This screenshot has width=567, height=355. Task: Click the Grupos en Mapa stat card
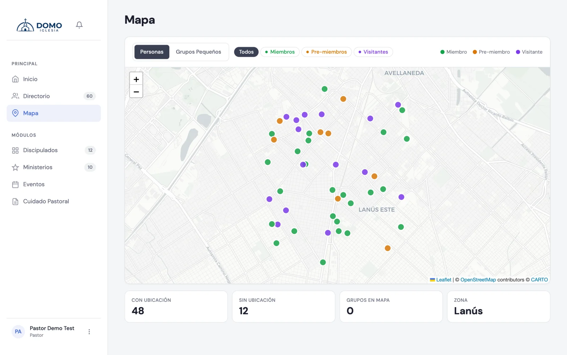point(391,307)
